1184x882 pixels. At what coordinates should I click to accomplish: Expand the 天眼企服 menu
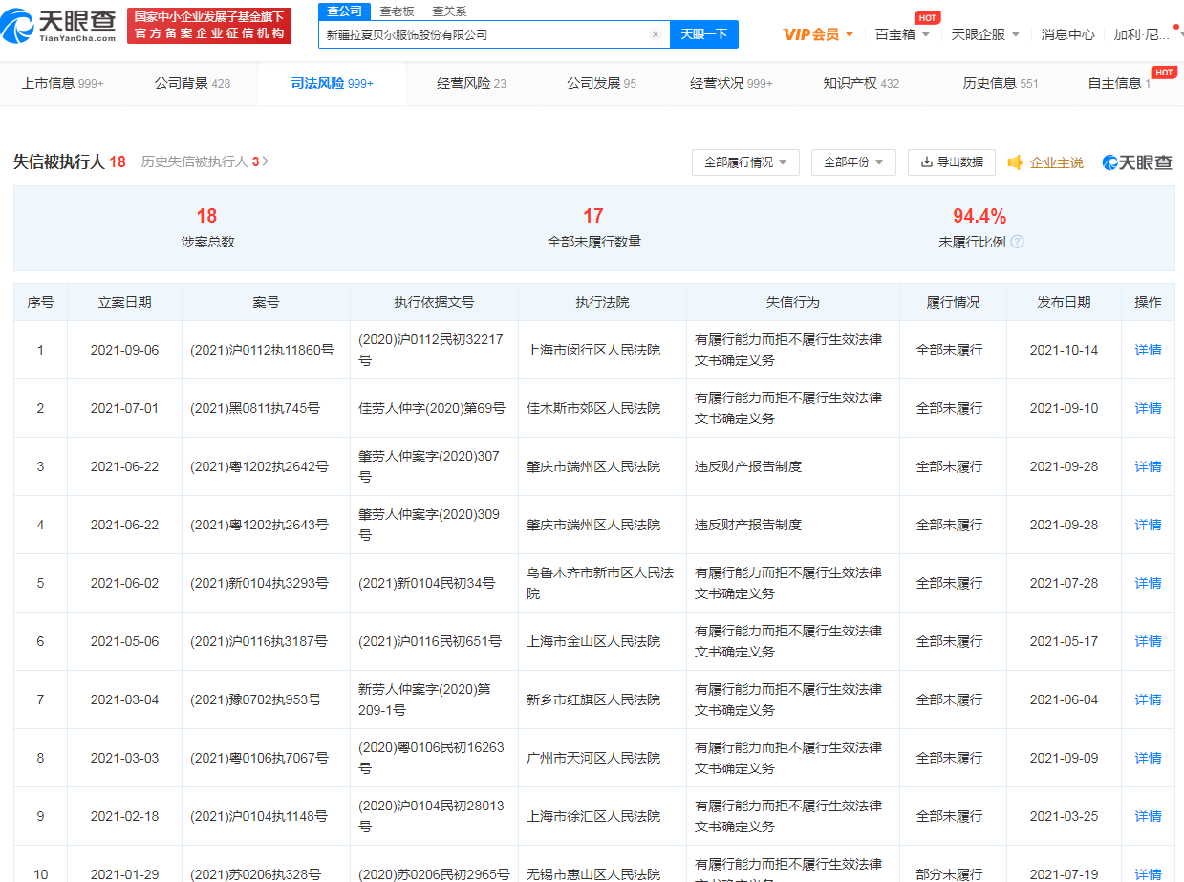[985, 34]
